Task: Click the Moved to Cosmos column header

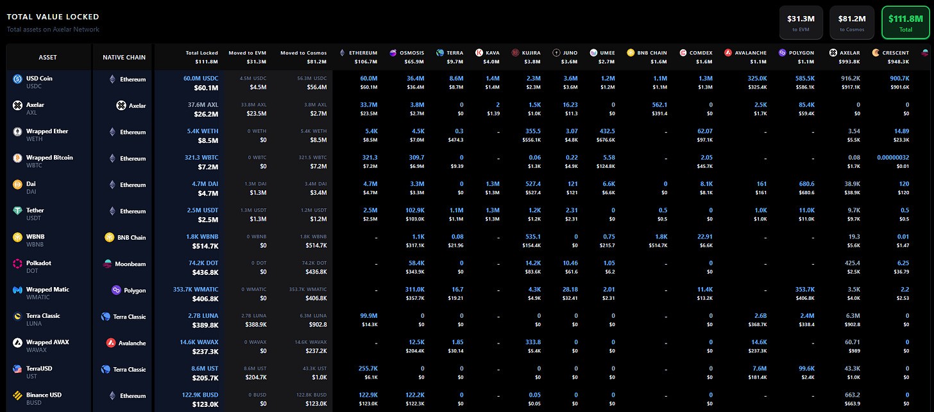Action: (303, 53)
